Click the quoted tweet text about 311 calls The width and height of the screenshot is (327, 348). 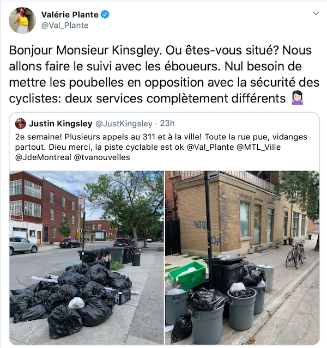coord(161,147)
